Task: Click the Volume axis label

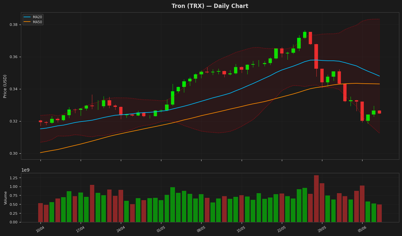Action: (x=6, y=197)
